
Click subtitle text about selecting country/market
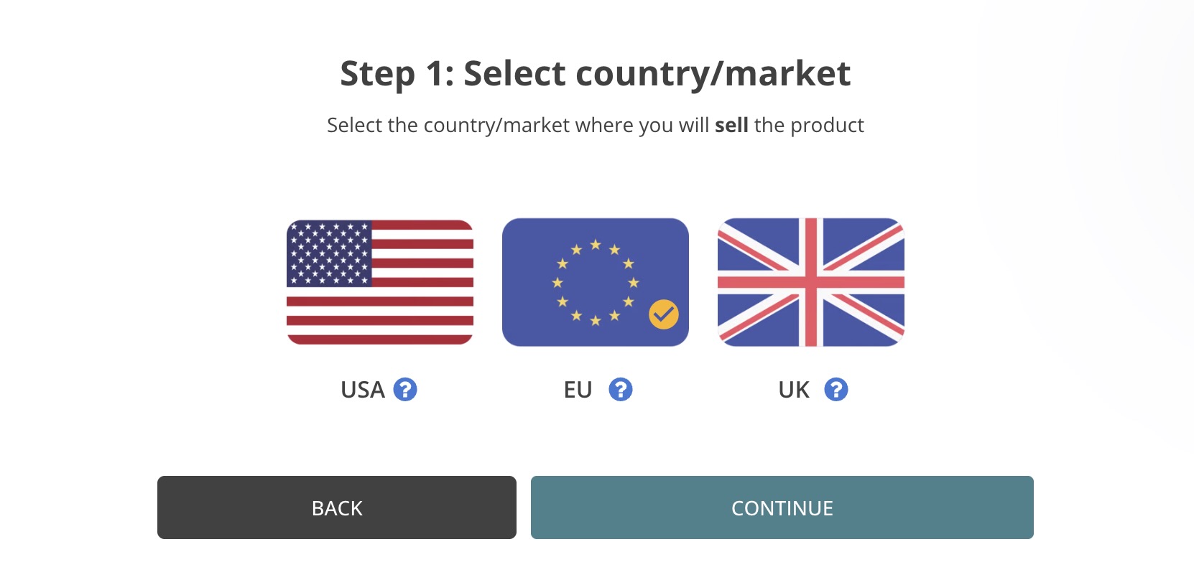(x=596, y=126)
